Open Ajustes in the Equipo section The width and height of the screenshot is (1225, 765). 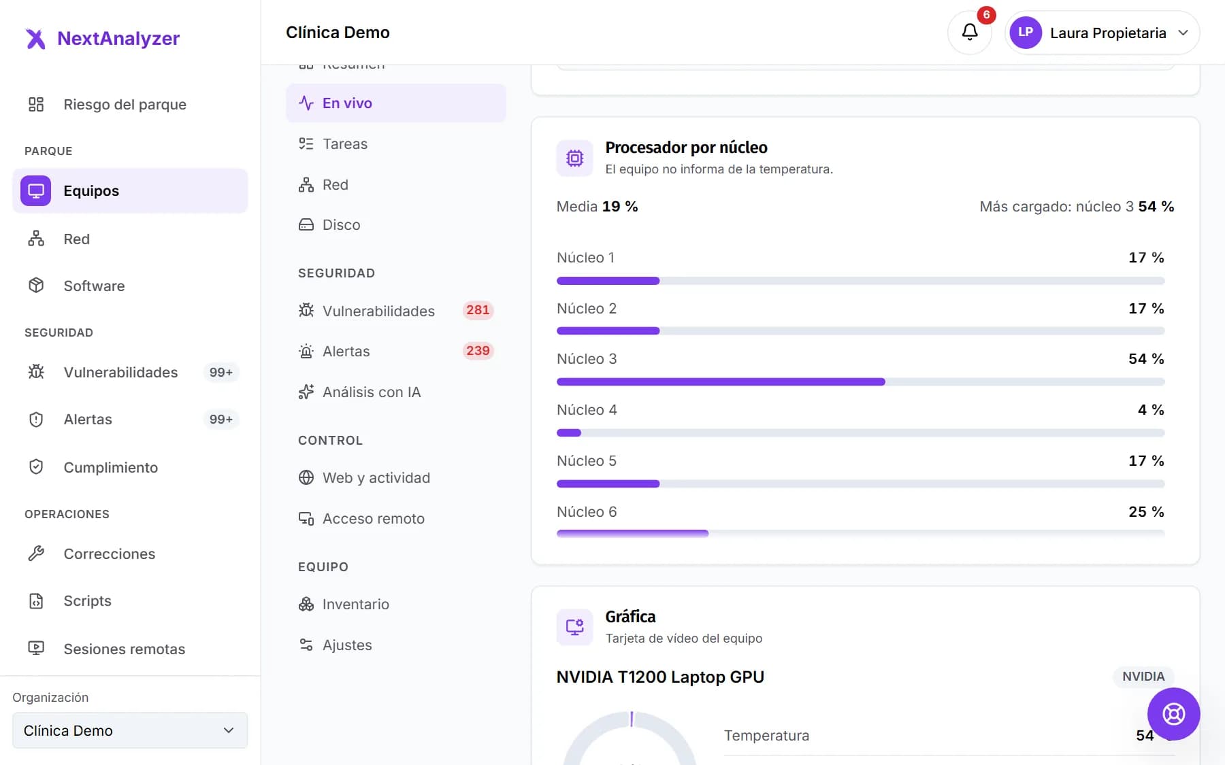coord(396,645)
